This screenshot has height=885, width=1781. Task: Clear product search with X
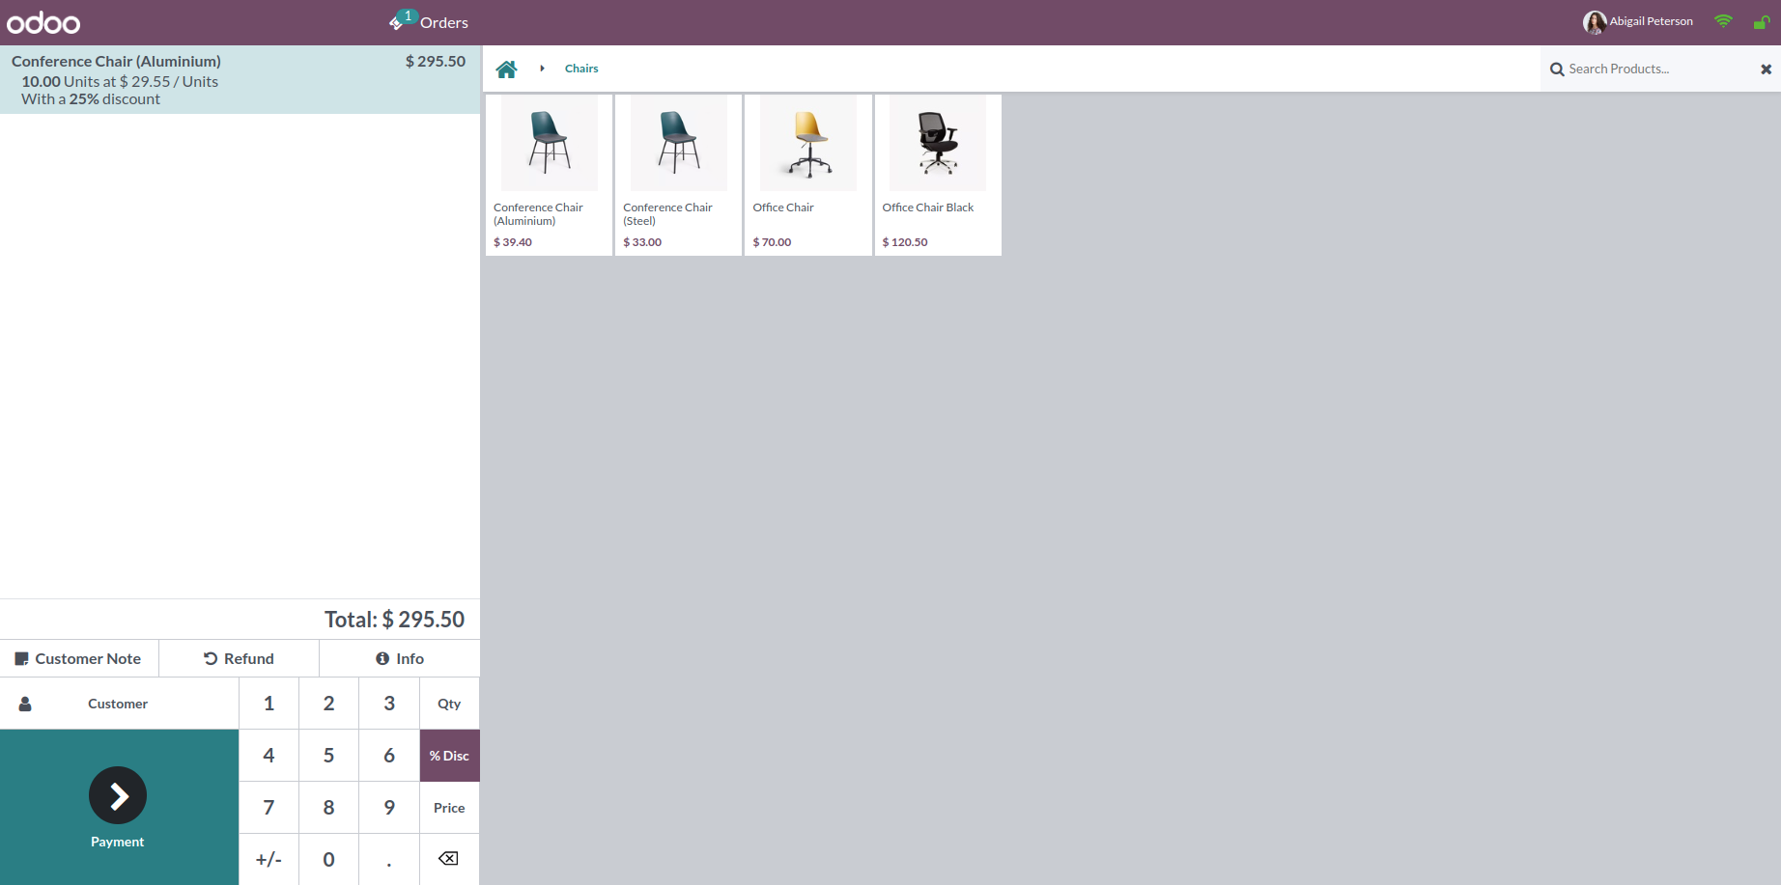1766,69
